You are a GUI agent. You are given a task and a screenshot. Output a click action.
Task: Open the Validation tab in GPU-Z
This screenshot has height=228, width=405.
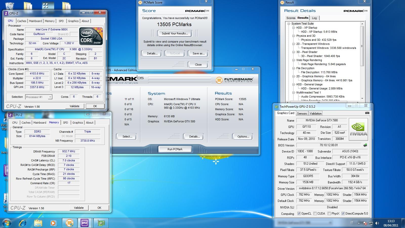point(315,113)
